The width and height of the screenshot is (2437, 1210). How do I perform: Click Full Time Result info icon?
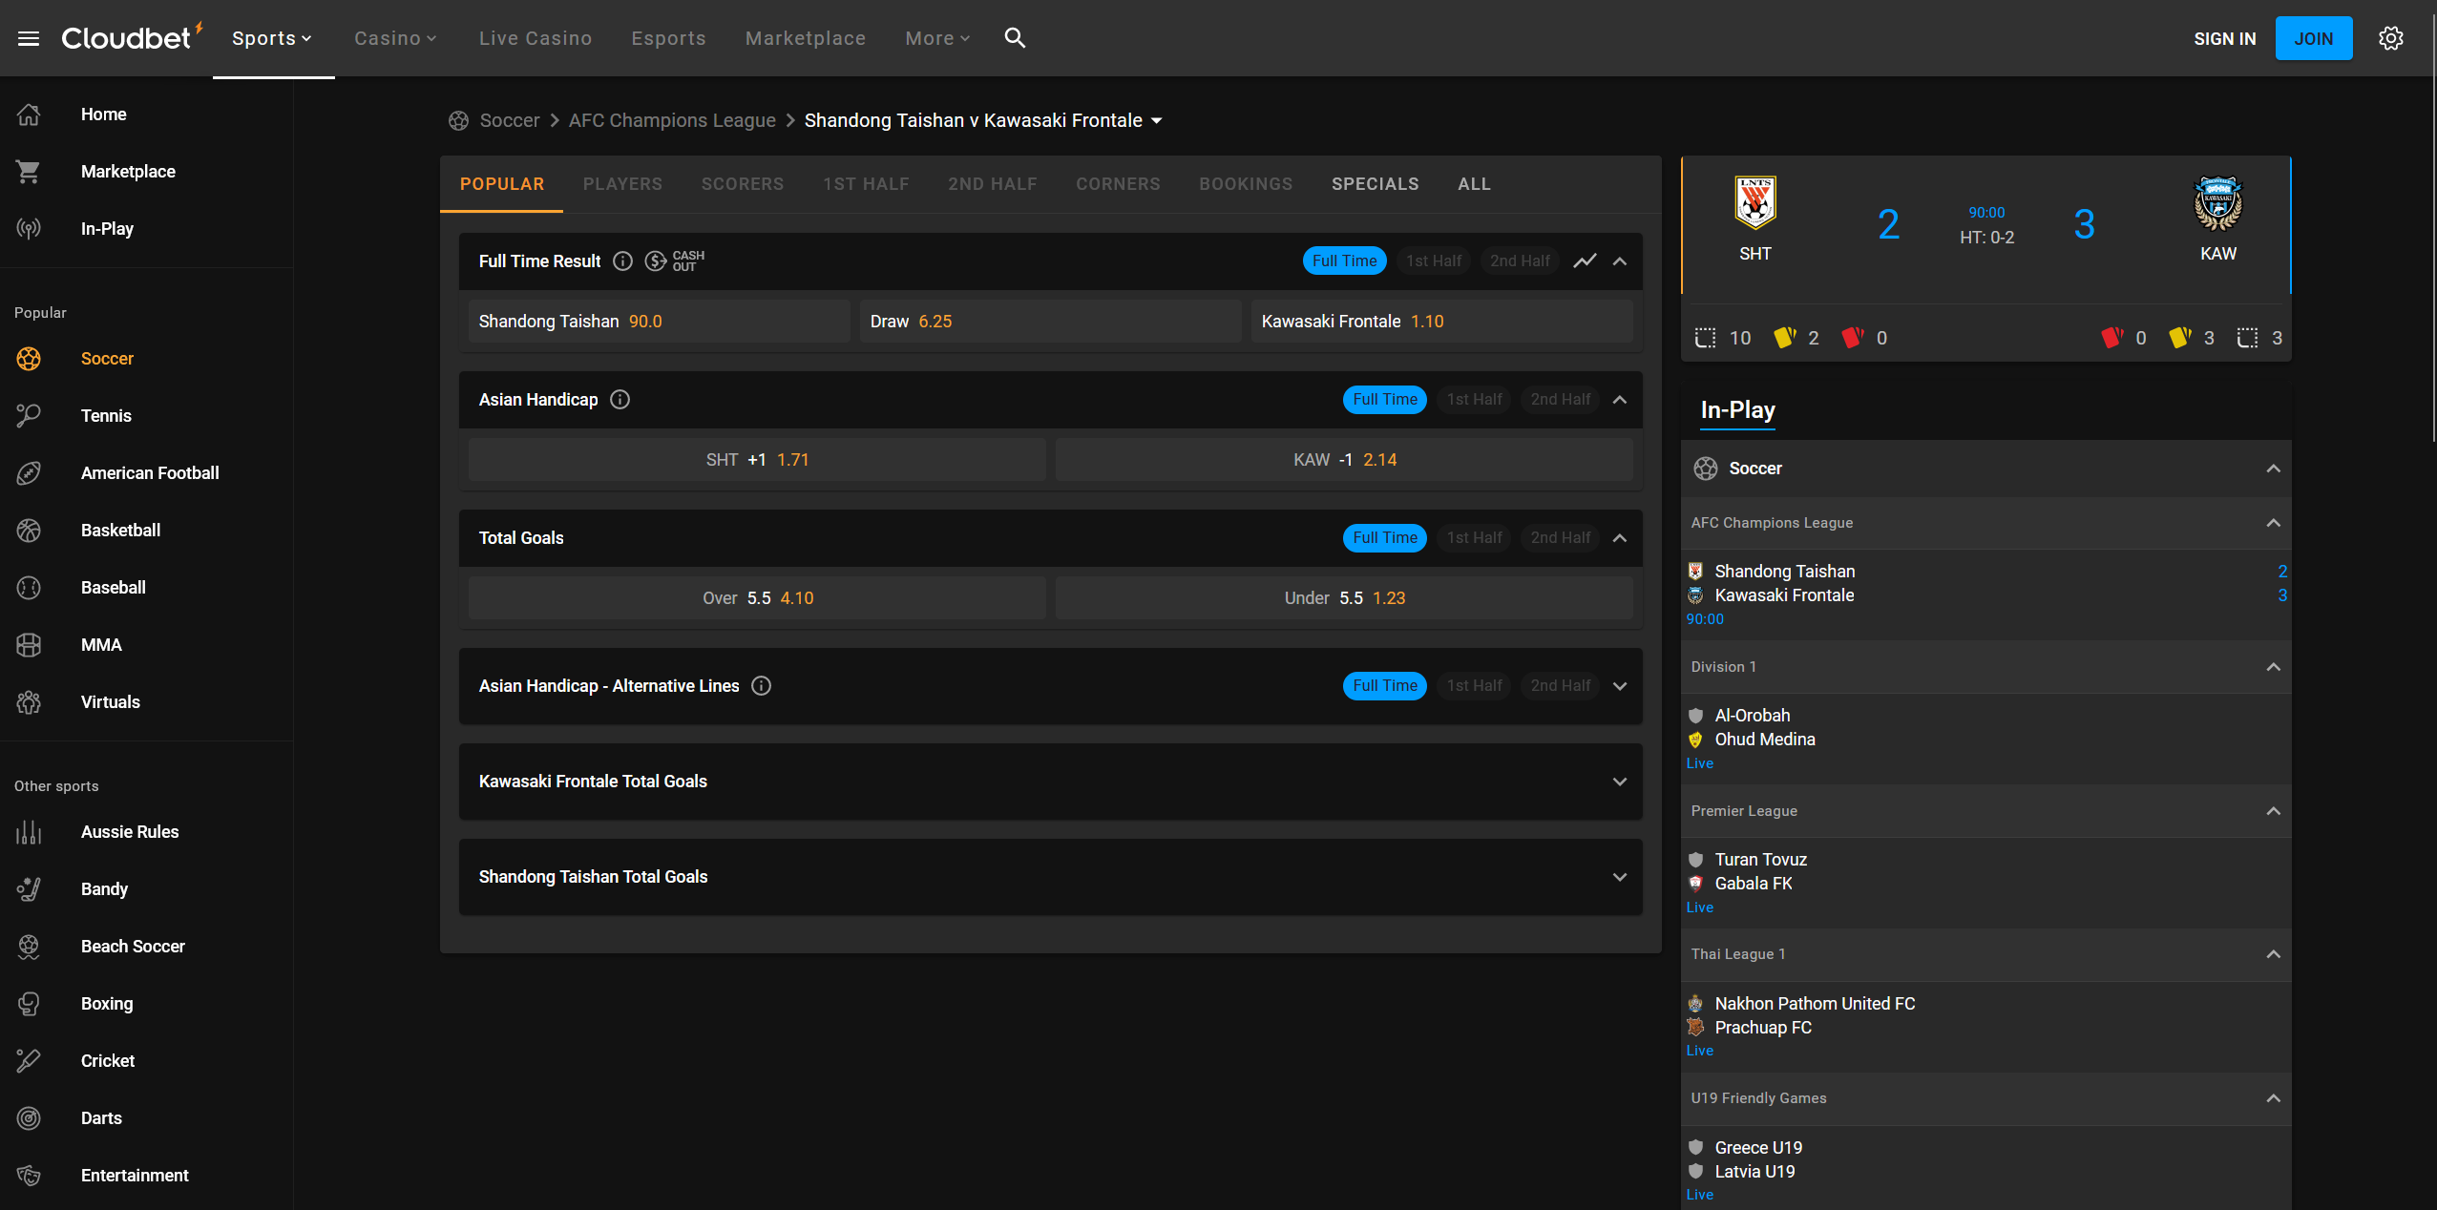coord(622,261)
